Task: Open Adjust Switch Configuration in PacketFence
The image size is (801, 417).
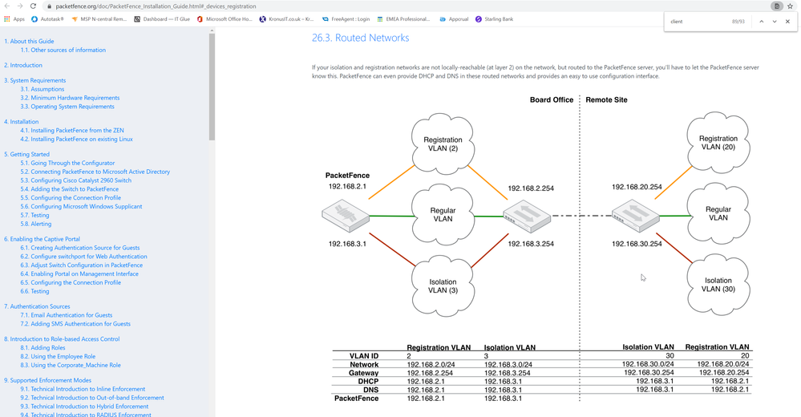Action: [x=82, y=265]
